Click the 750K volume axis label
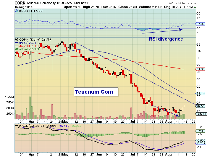 point(10,102)
